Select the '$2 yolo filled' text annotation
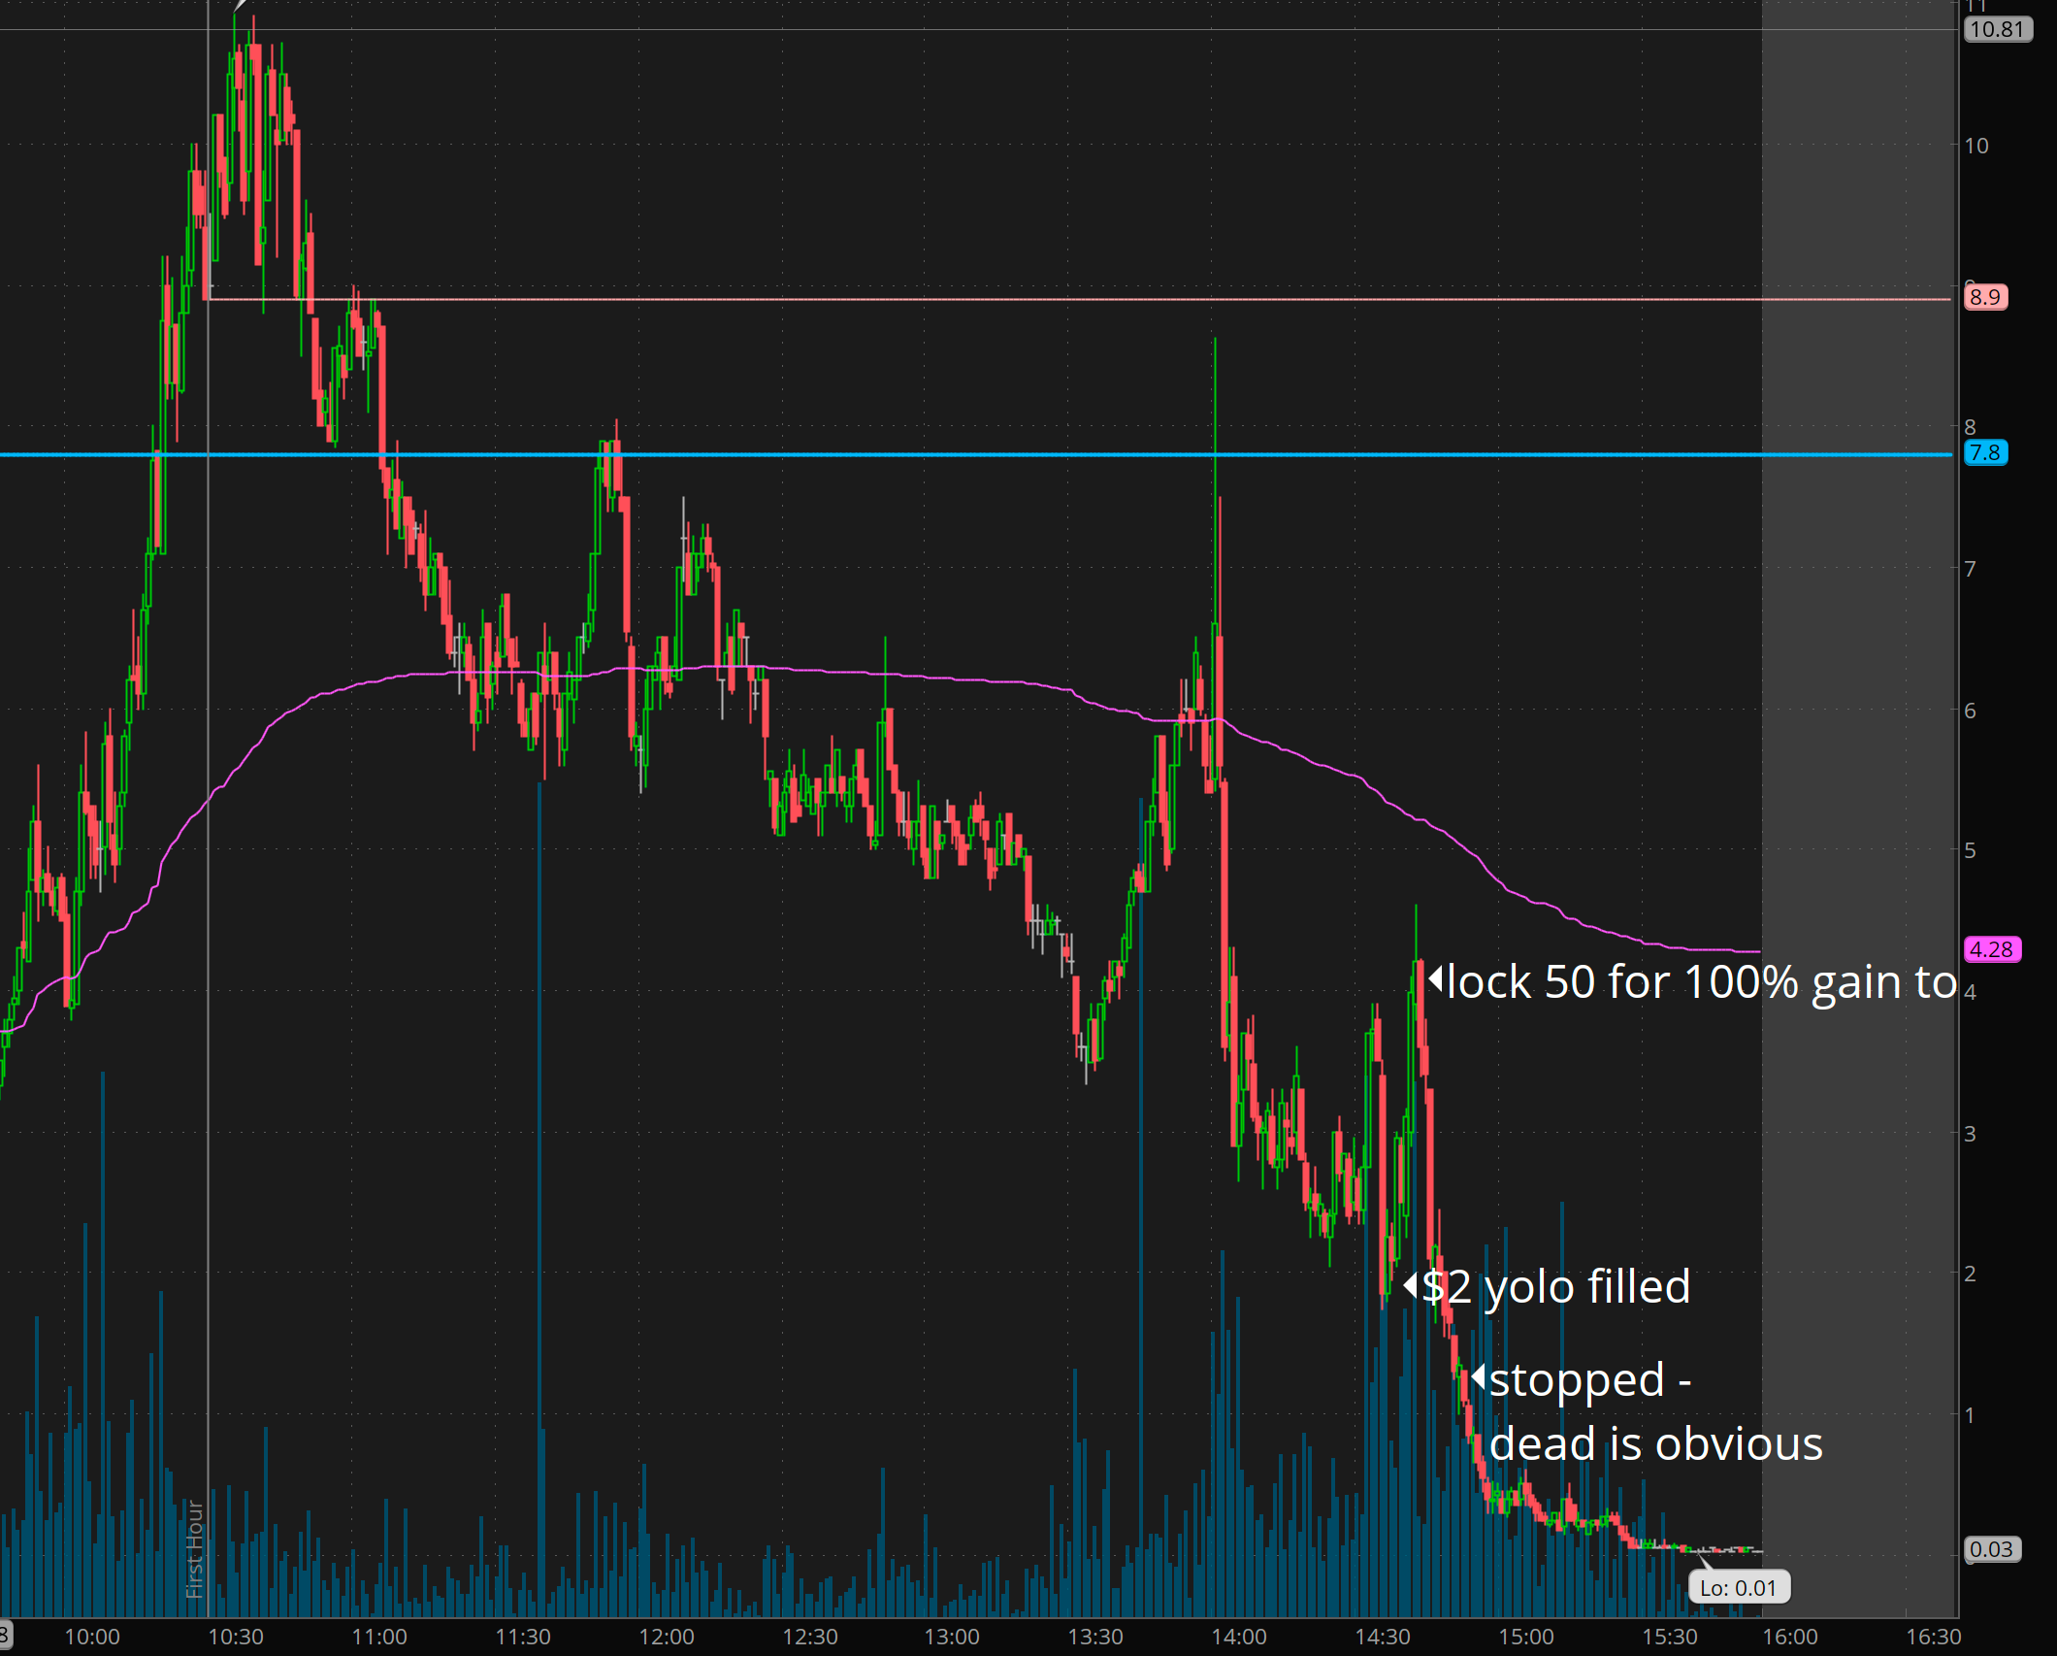This screenshot has height=1656, width=2057. point(1556,1286)
